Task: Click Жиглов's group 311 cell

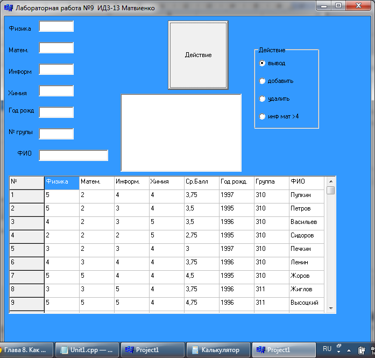Action: coord(272,291)
